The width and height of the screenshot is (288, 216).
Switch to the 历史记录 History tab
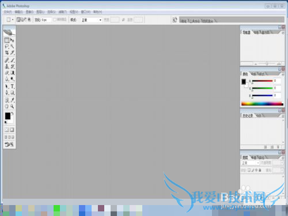[248, 116]
